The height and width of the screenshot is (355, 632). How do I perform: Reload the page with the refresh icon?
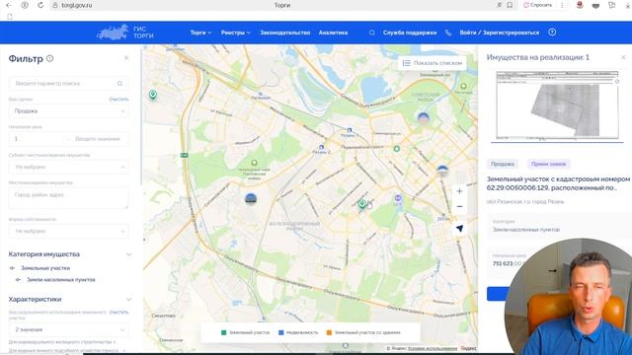[40, 5]
